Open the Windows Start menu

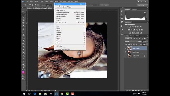[x=24, y=94]
